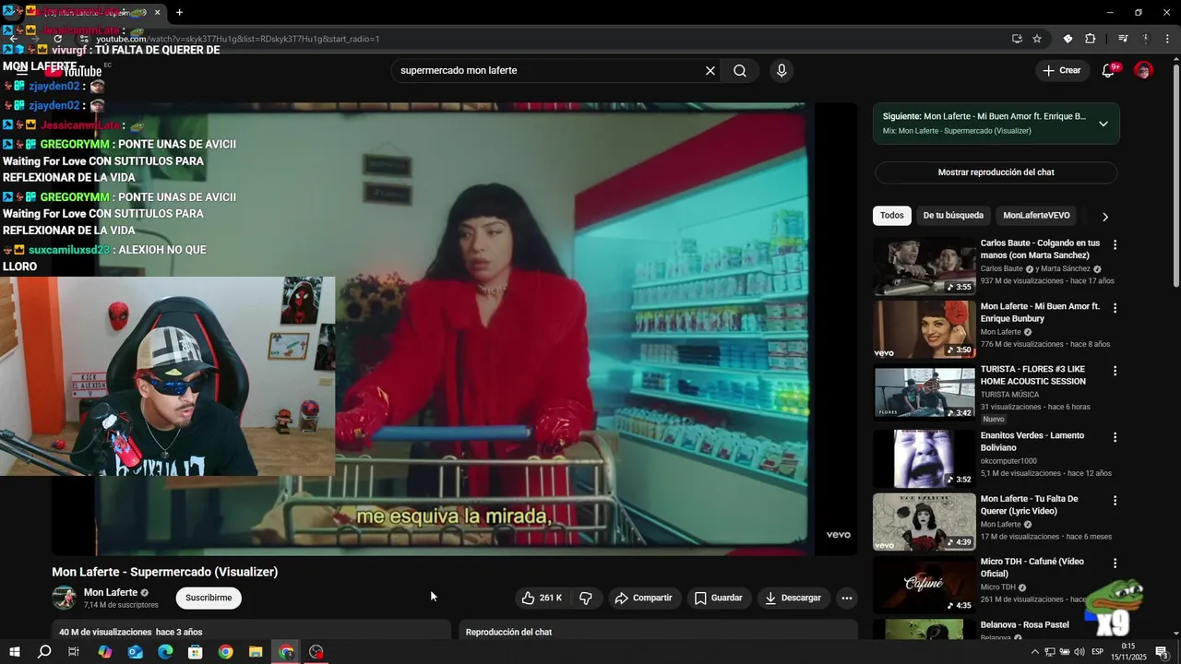Open Enanitos Verdes Lamento Boliviano thumbnail
Viewport: 1181px width, 664px height.
point(925,458)
